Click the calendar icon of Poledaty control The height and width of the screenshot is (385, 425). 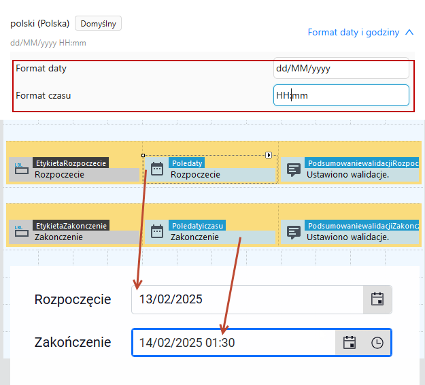[x=157, y=169]
